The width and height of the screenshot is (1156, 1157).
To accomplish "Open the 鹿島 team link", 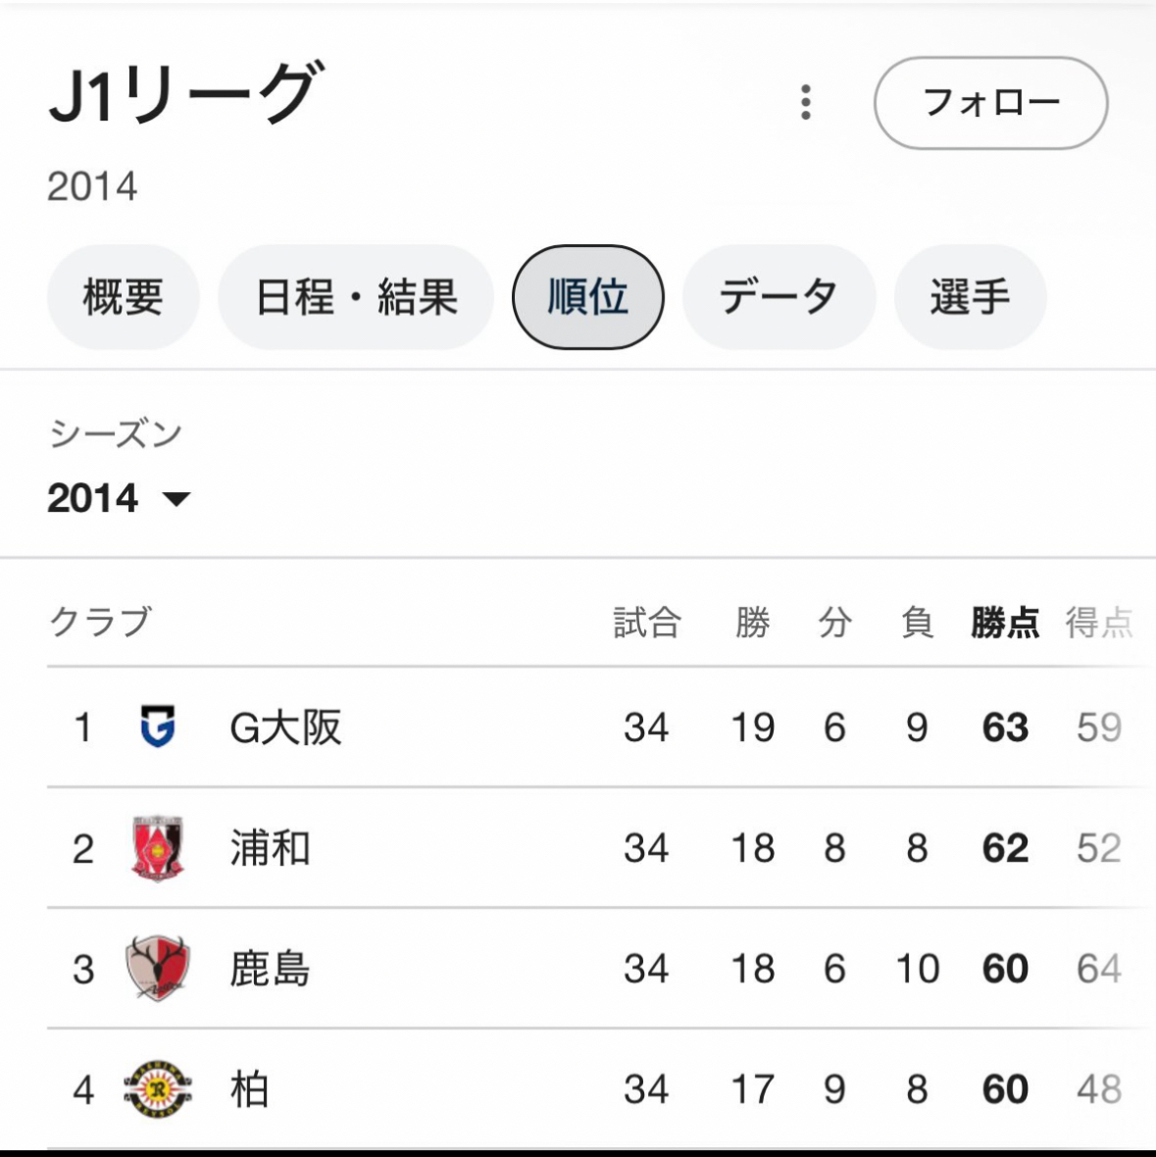I will pyautogui.click(x=270, y=968).
